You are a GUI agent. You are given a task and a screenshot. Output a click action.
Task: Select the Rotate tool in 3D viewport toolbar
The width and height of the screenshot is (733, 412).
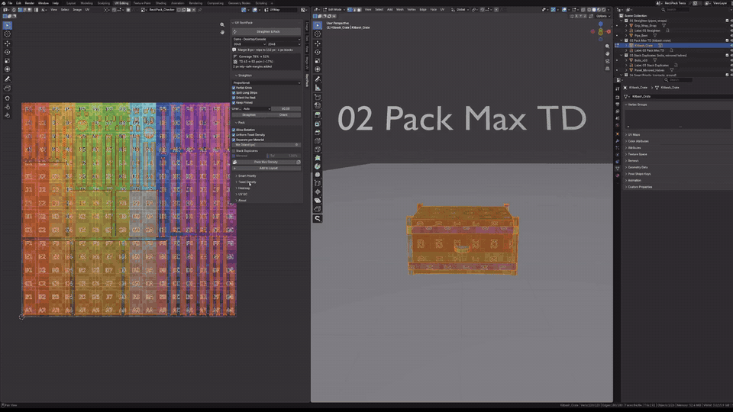click(x=318, y=52)
